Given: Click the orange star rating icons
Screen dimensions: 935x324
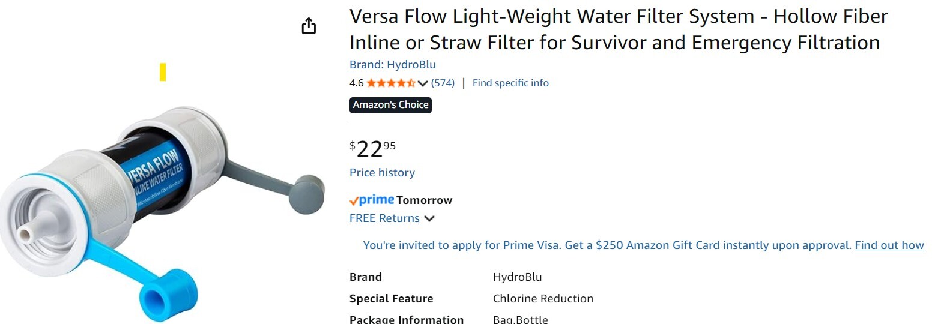Looking at the screenshot, I should coord(391,83).
